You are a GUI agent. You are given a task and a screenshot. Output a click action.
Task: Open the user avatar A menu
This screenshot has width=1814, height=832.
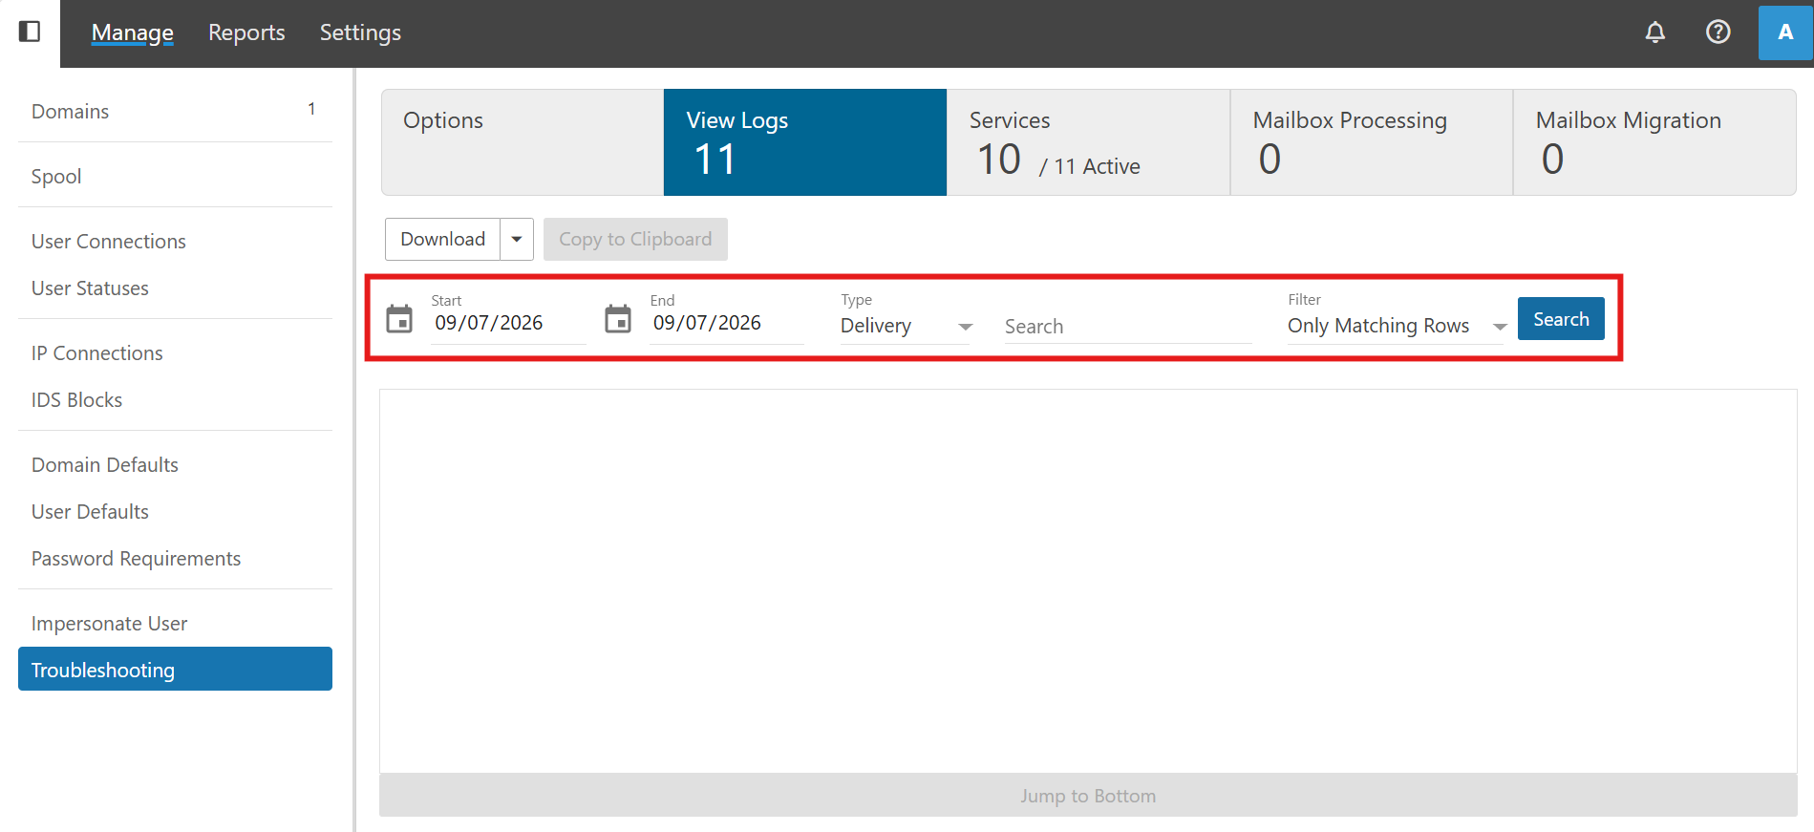pyautogui.click(x=1785, y=32)
